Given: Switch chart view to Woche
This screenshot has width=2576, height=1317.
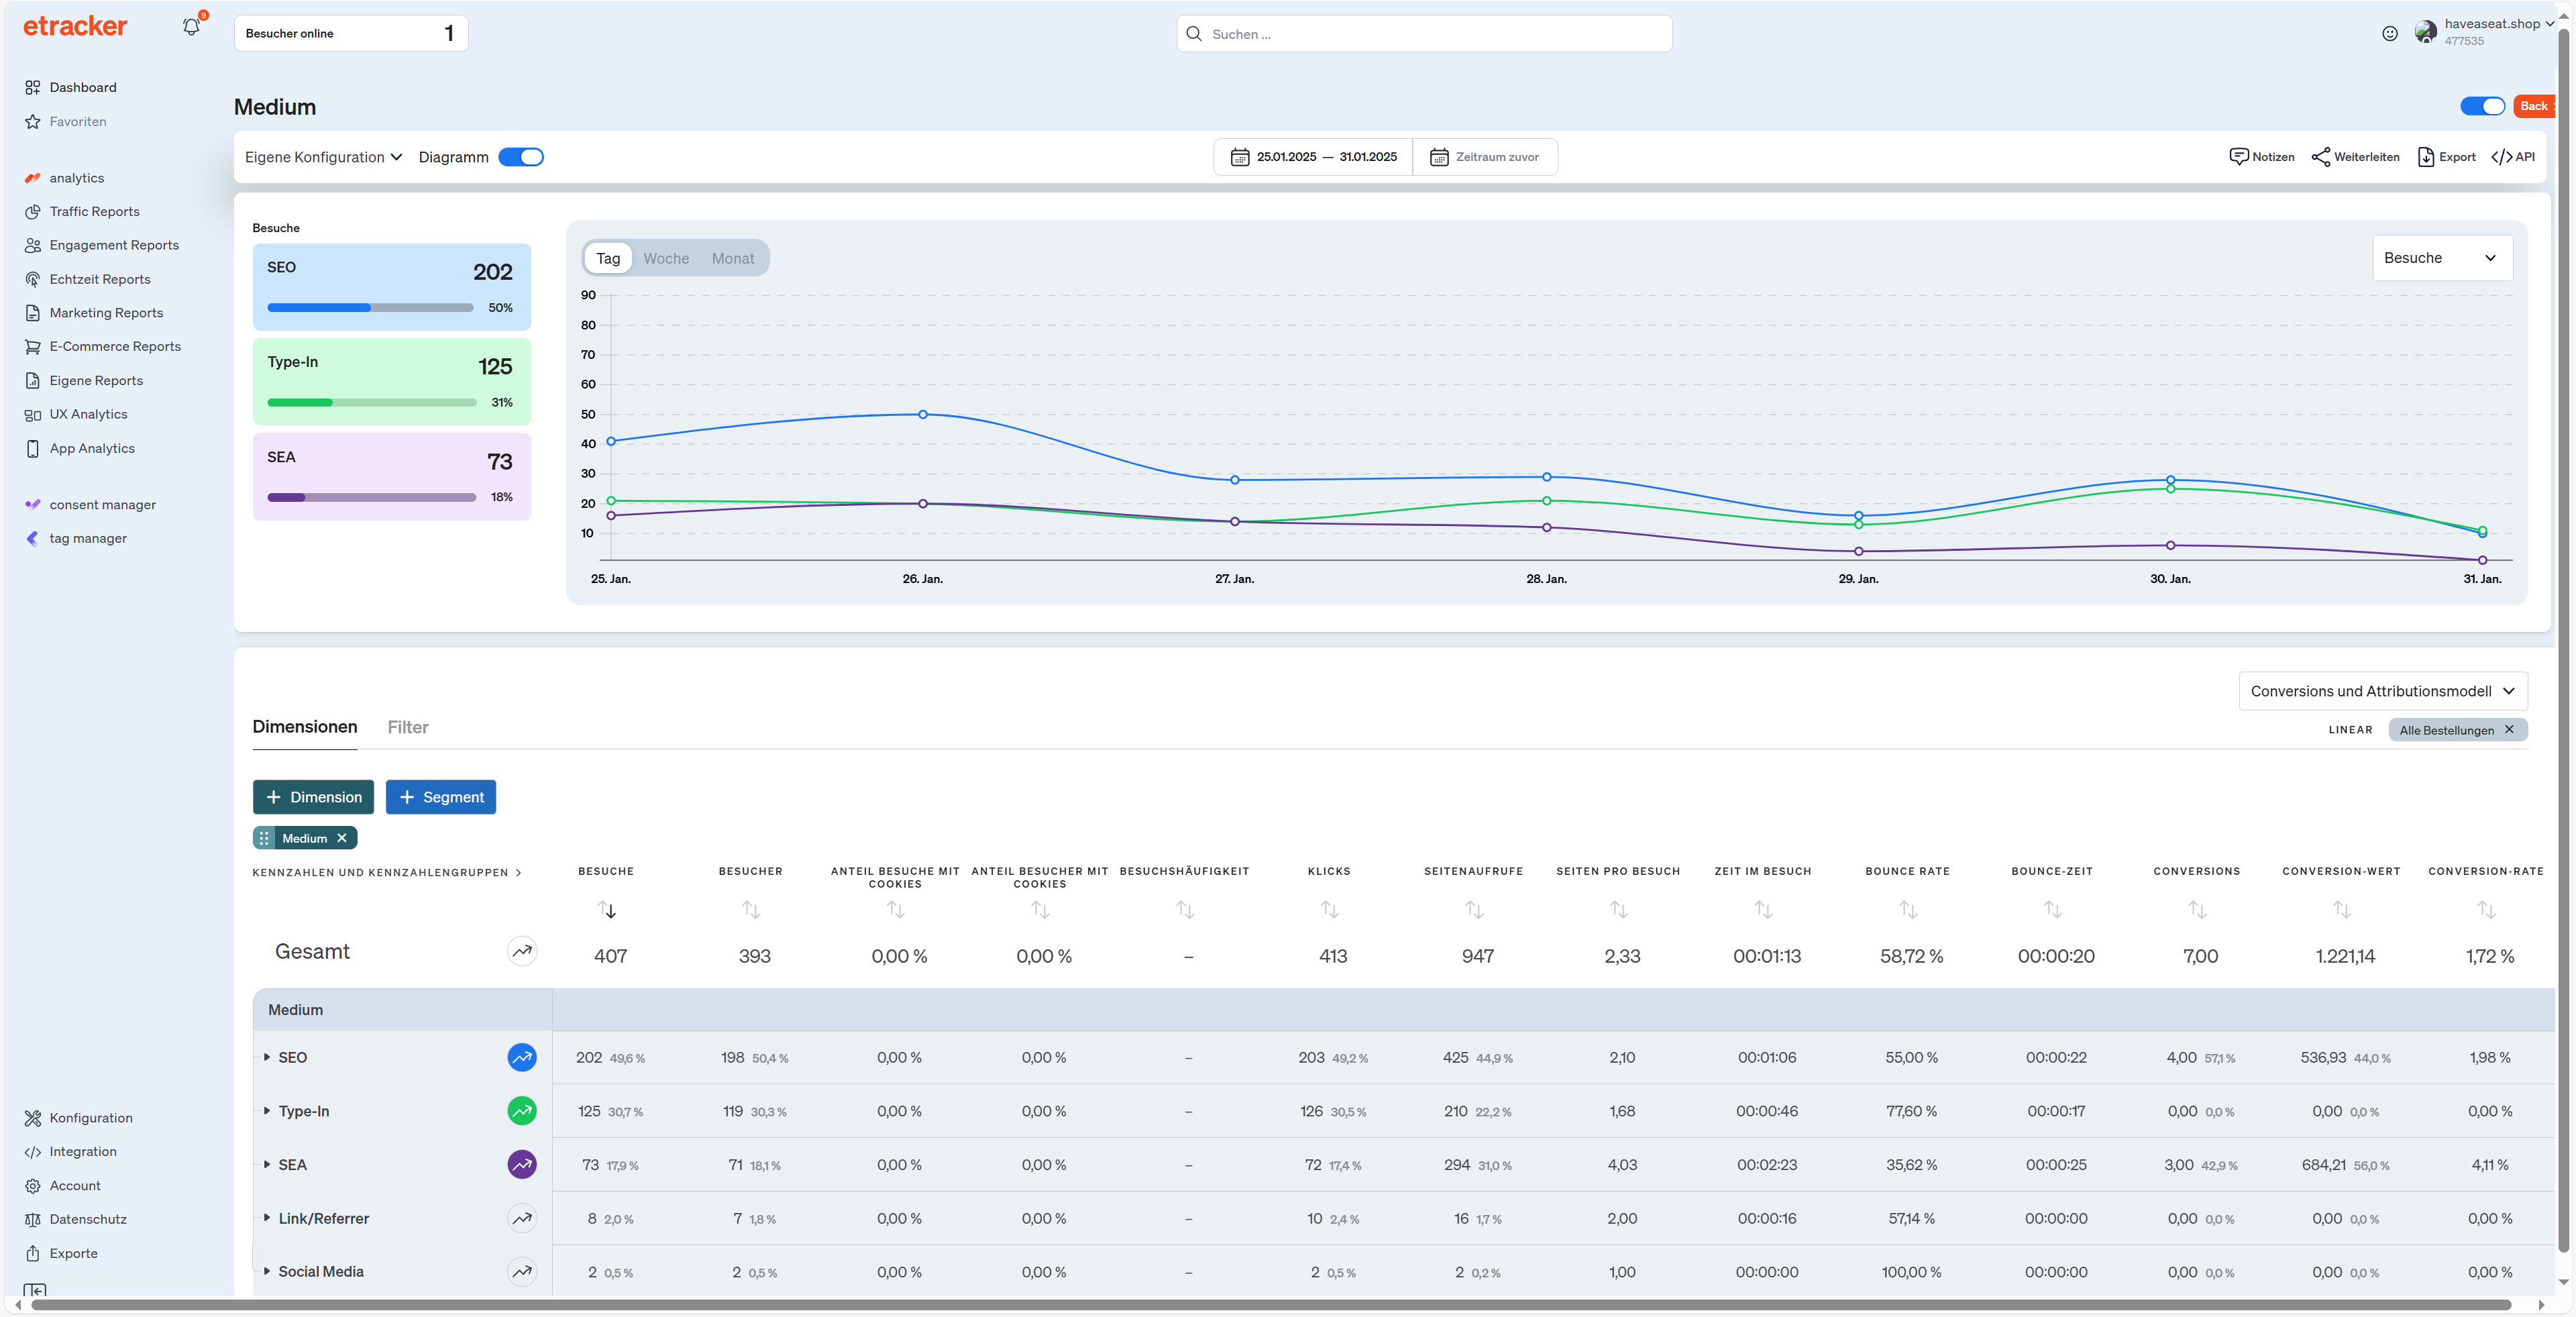Looking at the screenshot, I should [x=666, y=258].
